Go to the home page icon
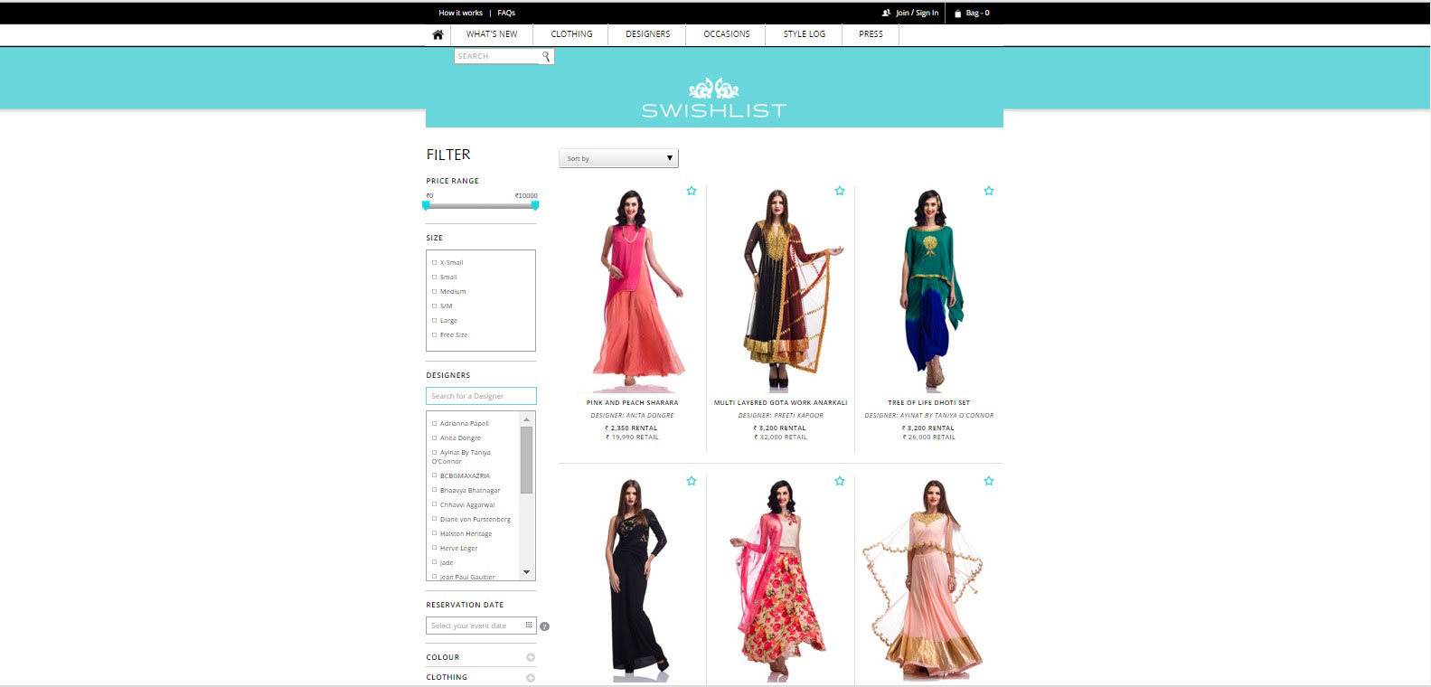Viewport: 1431px width, 687px height. 438,34
